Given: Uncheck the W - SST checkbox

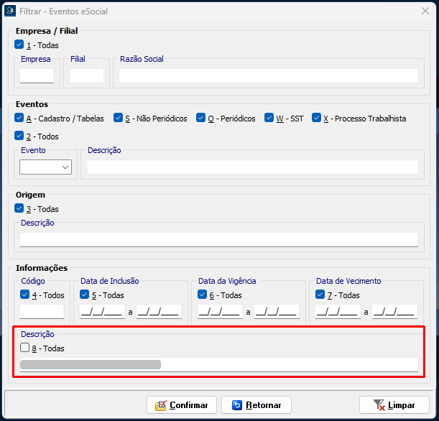Looking at the screenshot, I should click(x=269, y=119).
